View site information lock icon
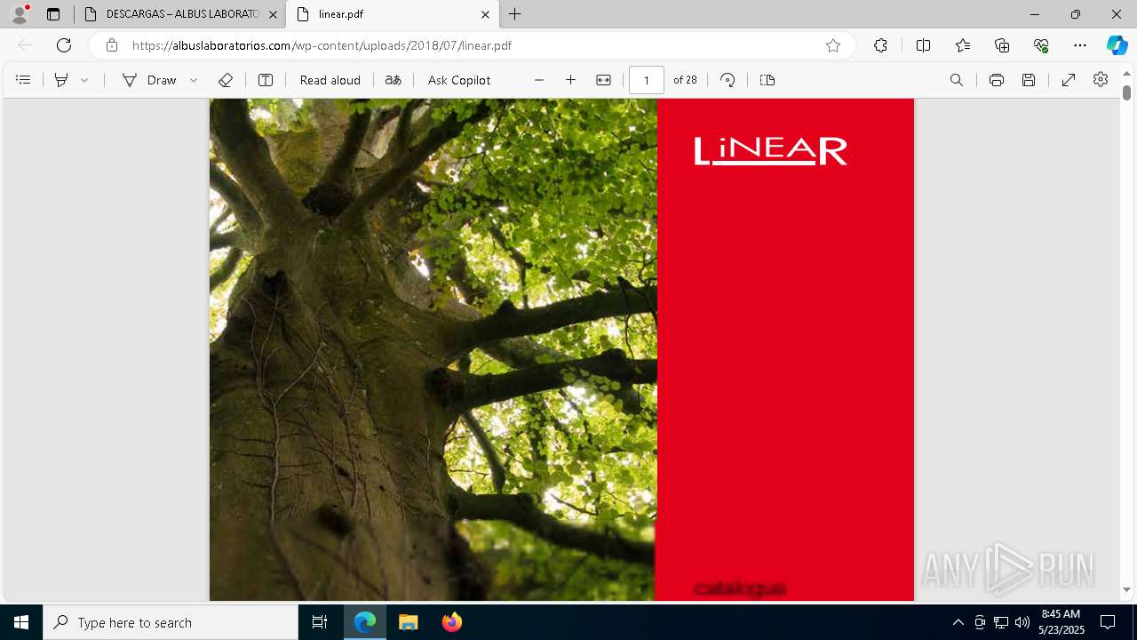This screenshot has width=1137, height=640. click(x=111, y=45)
